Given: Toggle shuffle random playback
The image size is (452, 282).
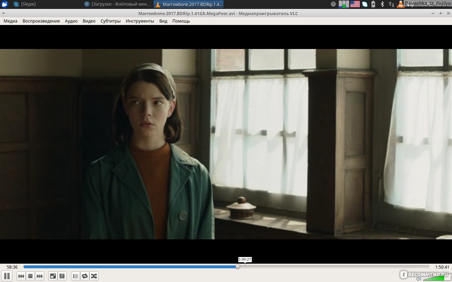Looking at the screenshot, I should click(94, 276).
